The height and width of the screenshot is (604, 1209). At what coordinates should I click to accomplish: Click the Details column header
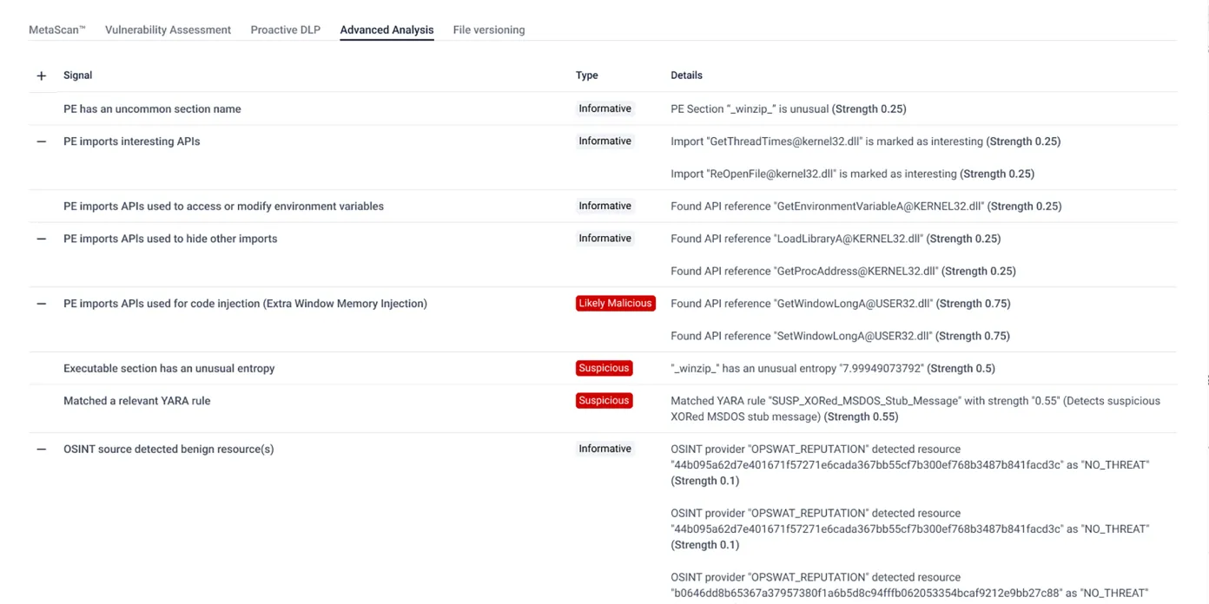[686, 75]
